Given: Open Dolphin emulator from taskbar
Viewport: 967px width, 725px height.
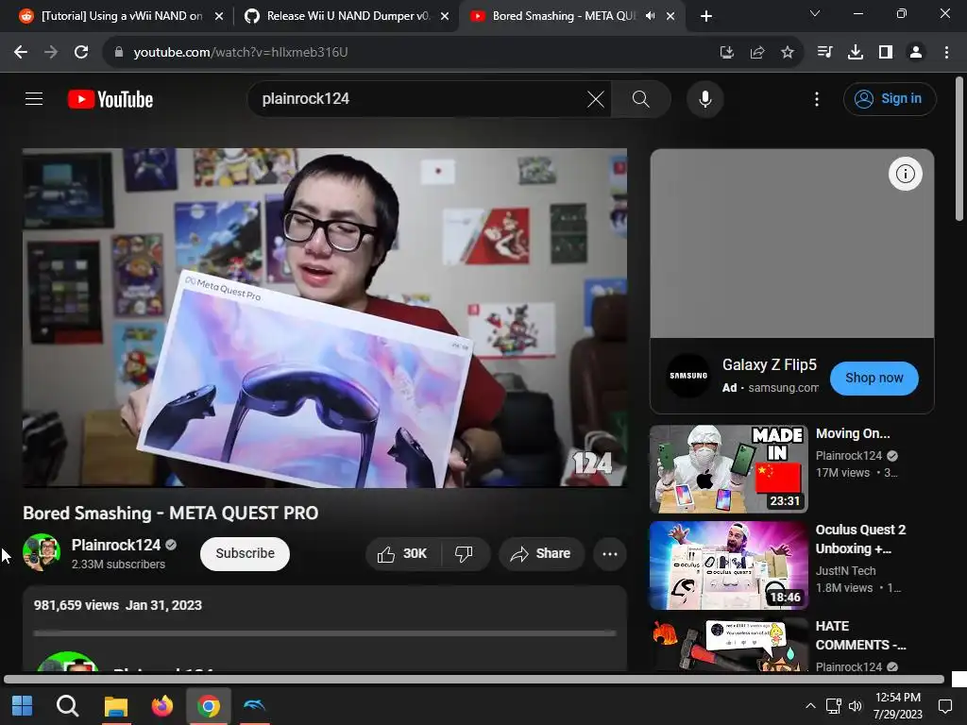Looking at the screenshot, I should (254, 706).
